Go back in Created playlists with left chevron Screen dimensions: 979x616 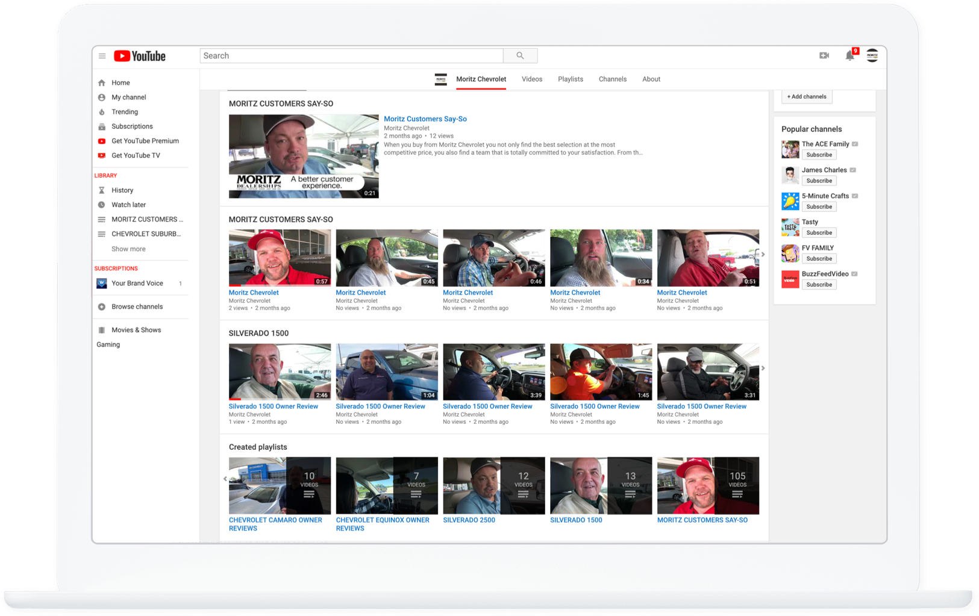click(225, 479)
